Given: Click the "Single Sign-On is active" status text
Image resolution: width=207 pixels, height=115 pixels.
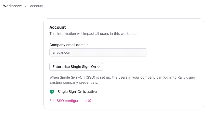Looking at the screenshot, I should tap(77, 92).
